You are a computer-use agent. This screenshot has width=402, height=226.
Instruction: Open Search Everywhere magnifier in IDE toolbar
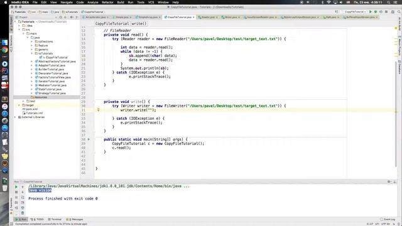point(399,12)
